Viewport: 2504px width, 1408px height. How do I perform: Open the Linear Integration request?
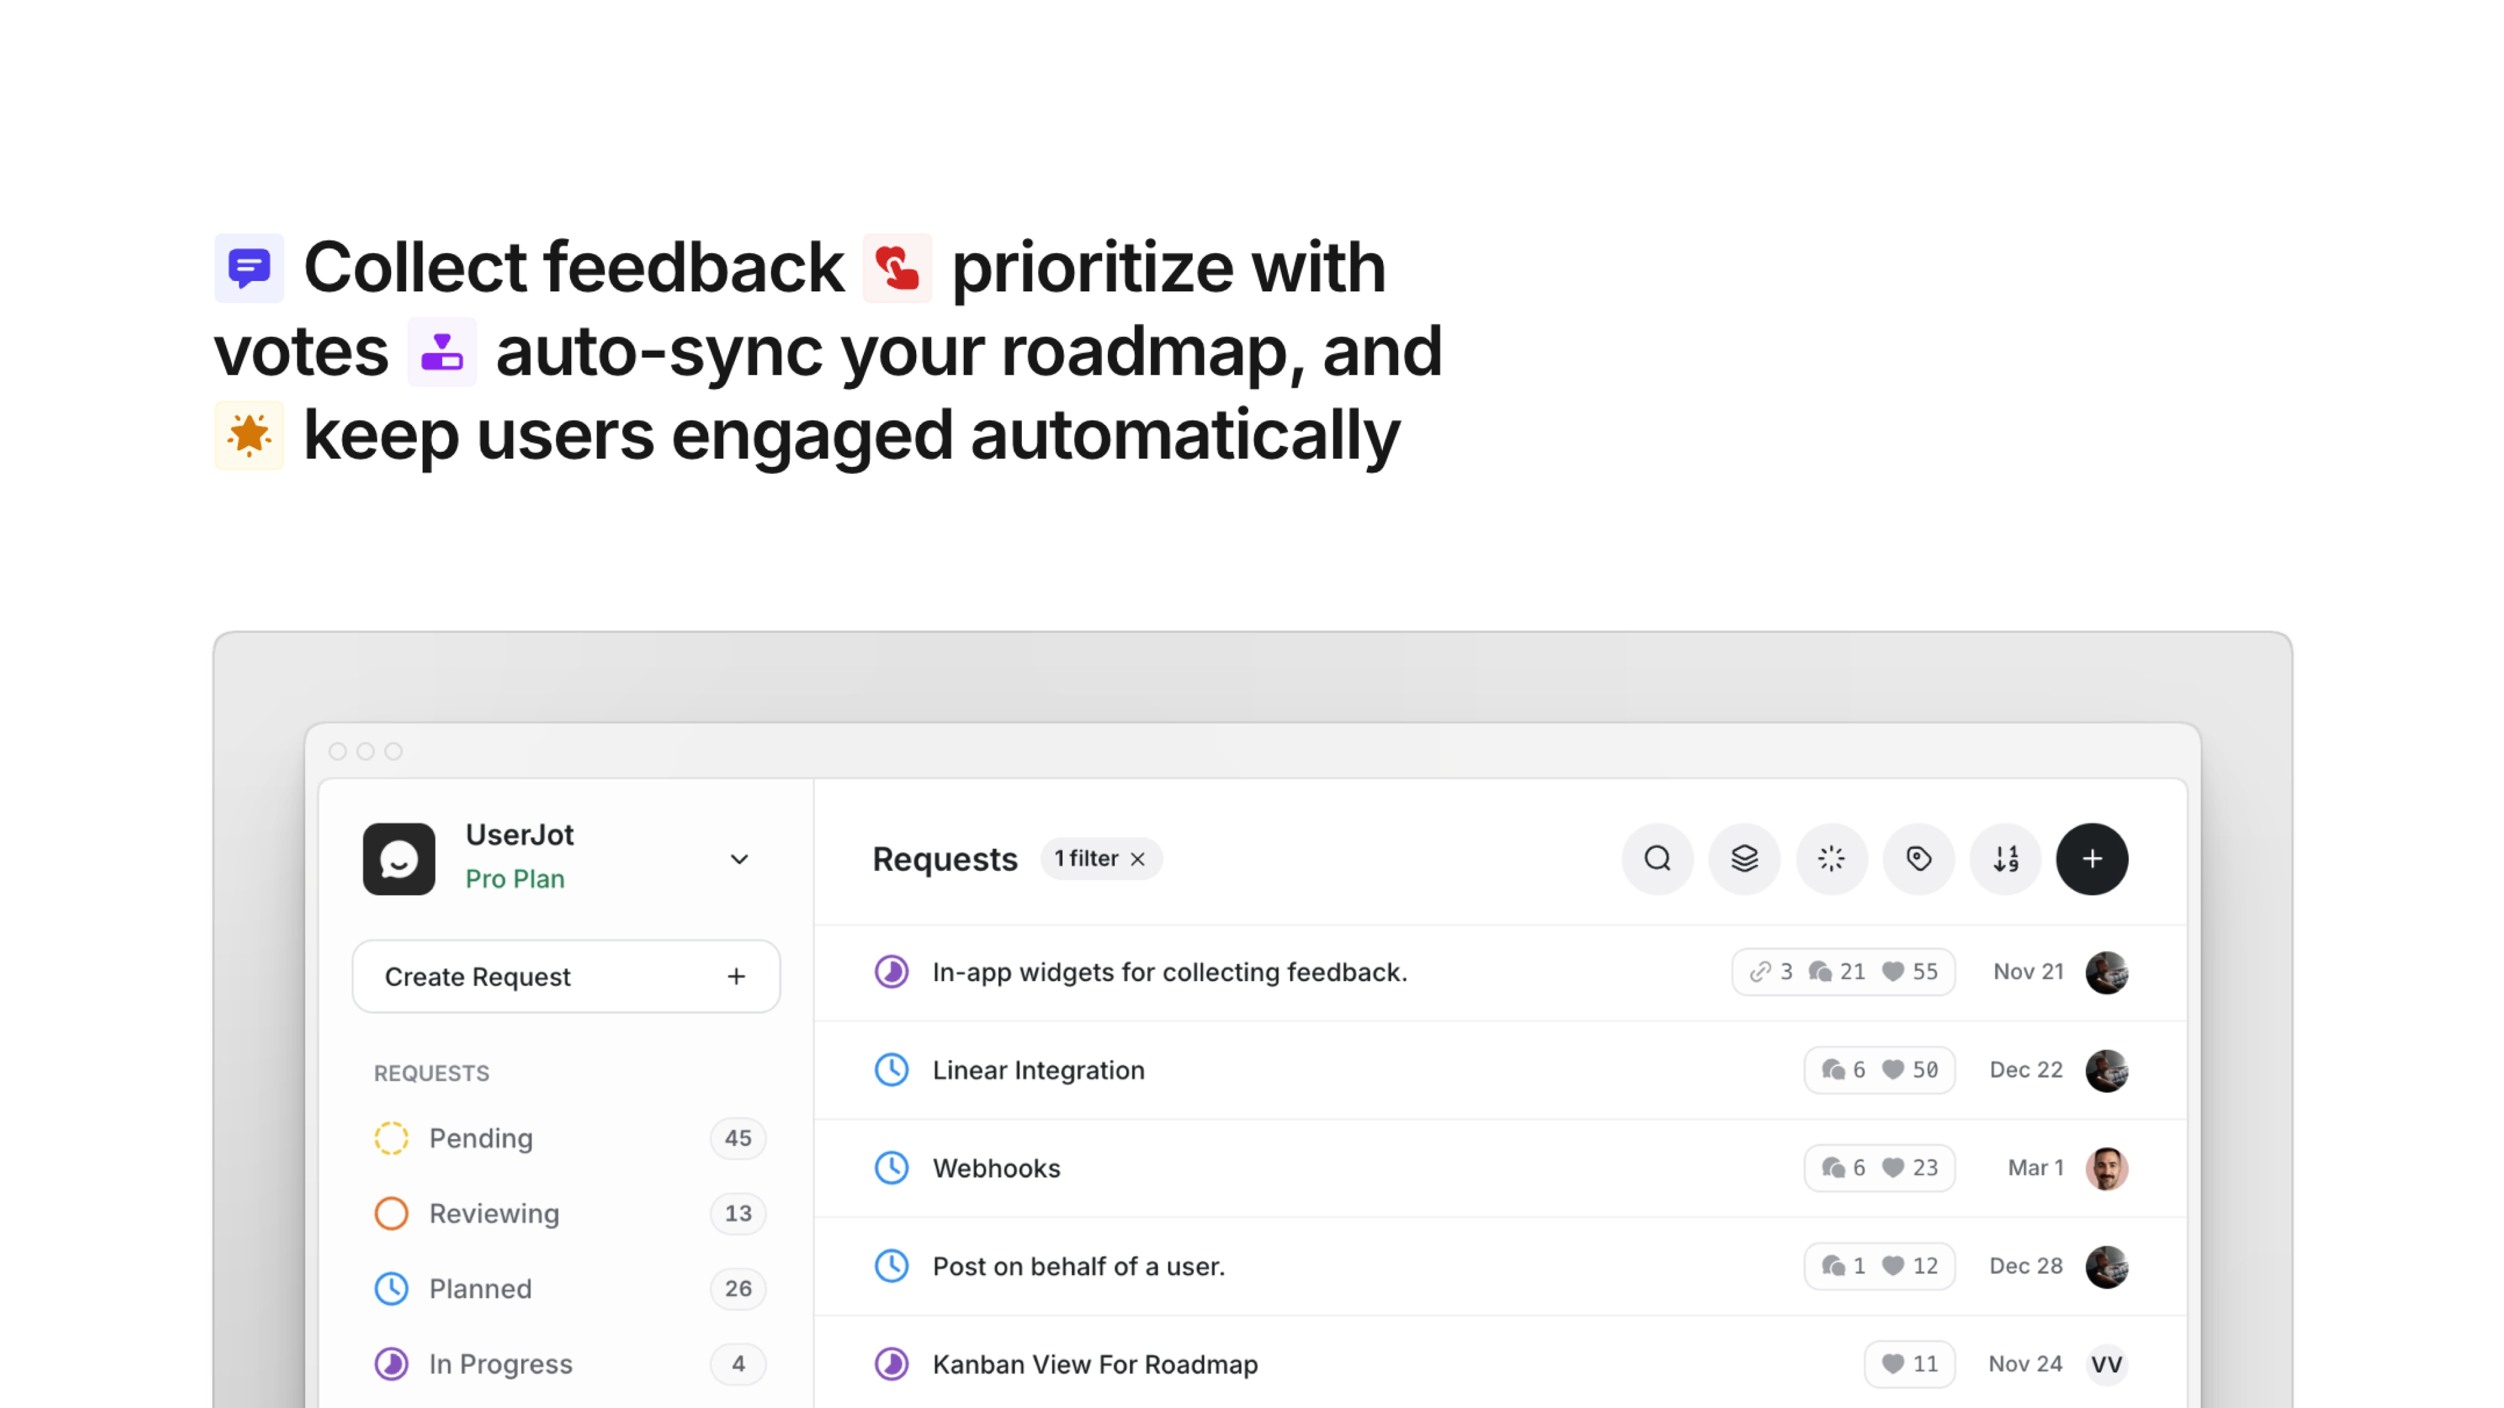pyautogui.click(x=1038, y=1070)
